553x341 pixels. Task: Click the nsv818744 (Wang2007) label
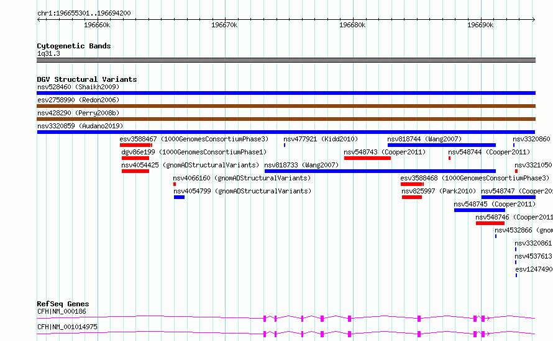(x=424, y=139)
